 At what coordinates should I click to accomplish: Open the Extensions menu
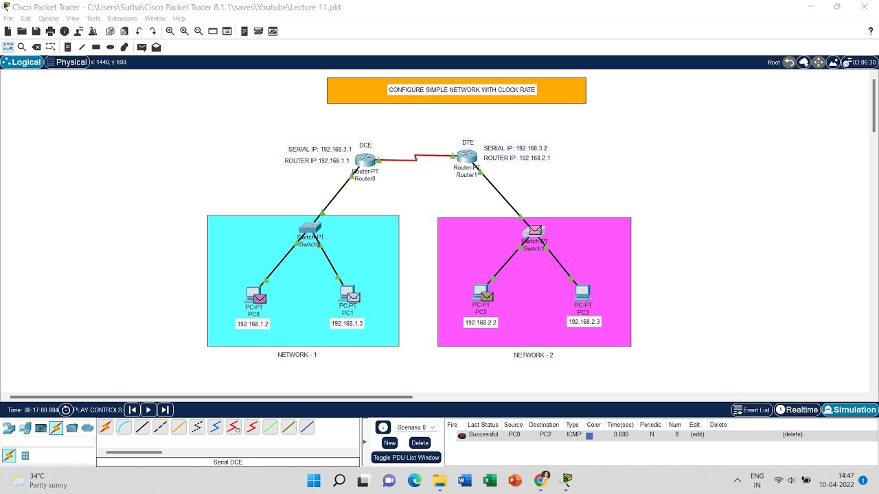(122, 19)
